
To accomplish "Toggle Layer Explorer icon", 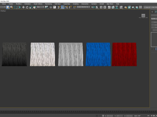I will point(105,7).
